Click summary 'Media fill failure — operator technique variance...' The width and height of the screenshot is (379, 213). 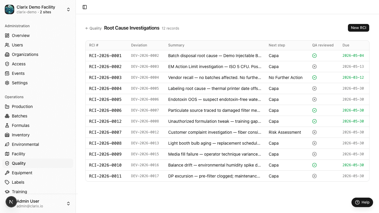click(x=215, y=154)
